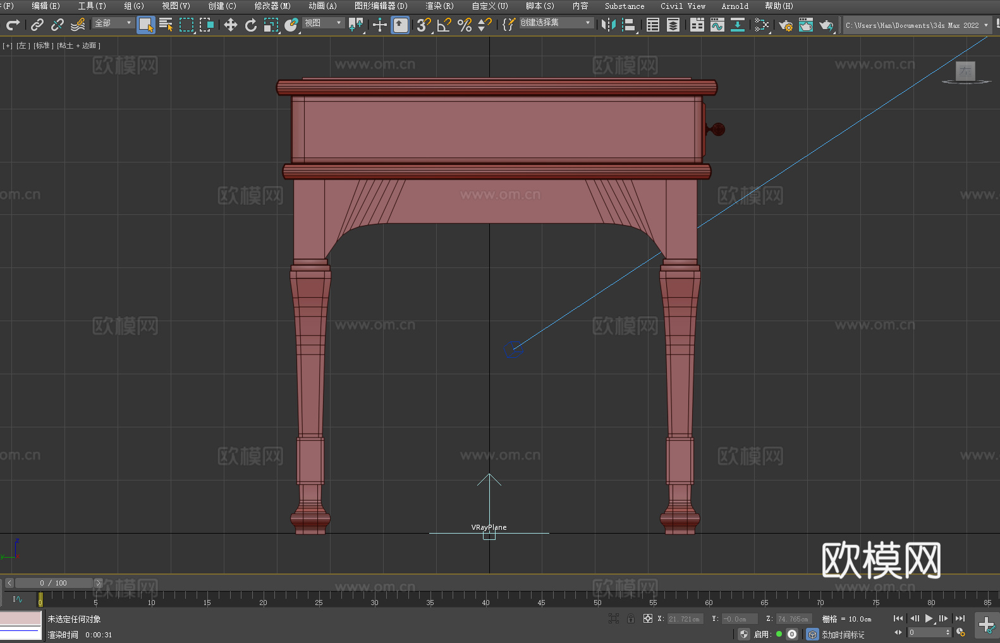The image size is (1000, 643).
Task: Click the Align tool icon
Action: 629,25
